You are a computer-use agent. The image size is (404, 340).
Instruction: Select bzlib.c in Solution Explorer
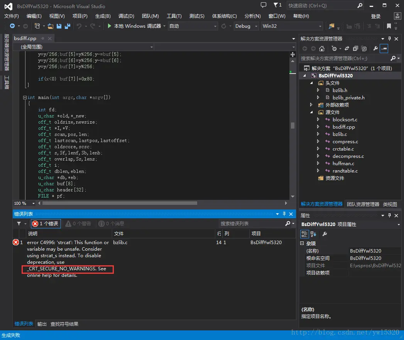(x=340, y=134)
